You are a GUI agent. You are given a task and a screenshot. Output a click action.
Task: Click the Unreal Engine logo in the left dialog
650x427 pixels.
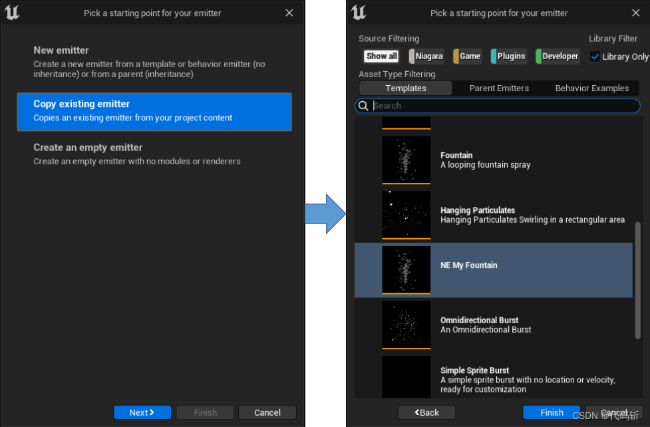tap(12, 13)
